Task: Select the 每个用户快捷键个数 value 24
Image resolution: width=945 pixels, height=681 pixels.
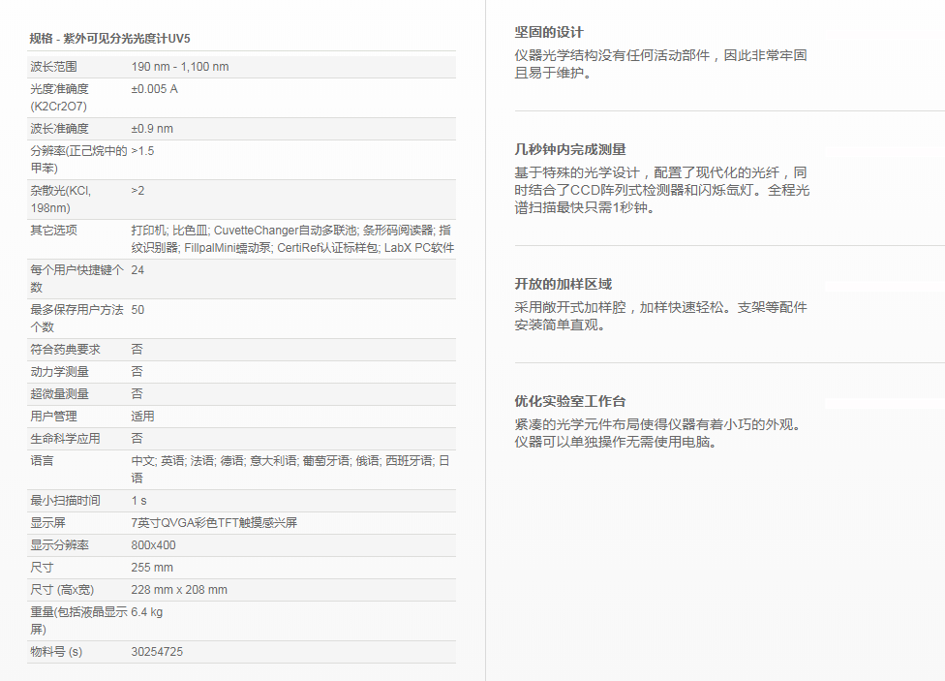Action: click(x=137, y=270)
